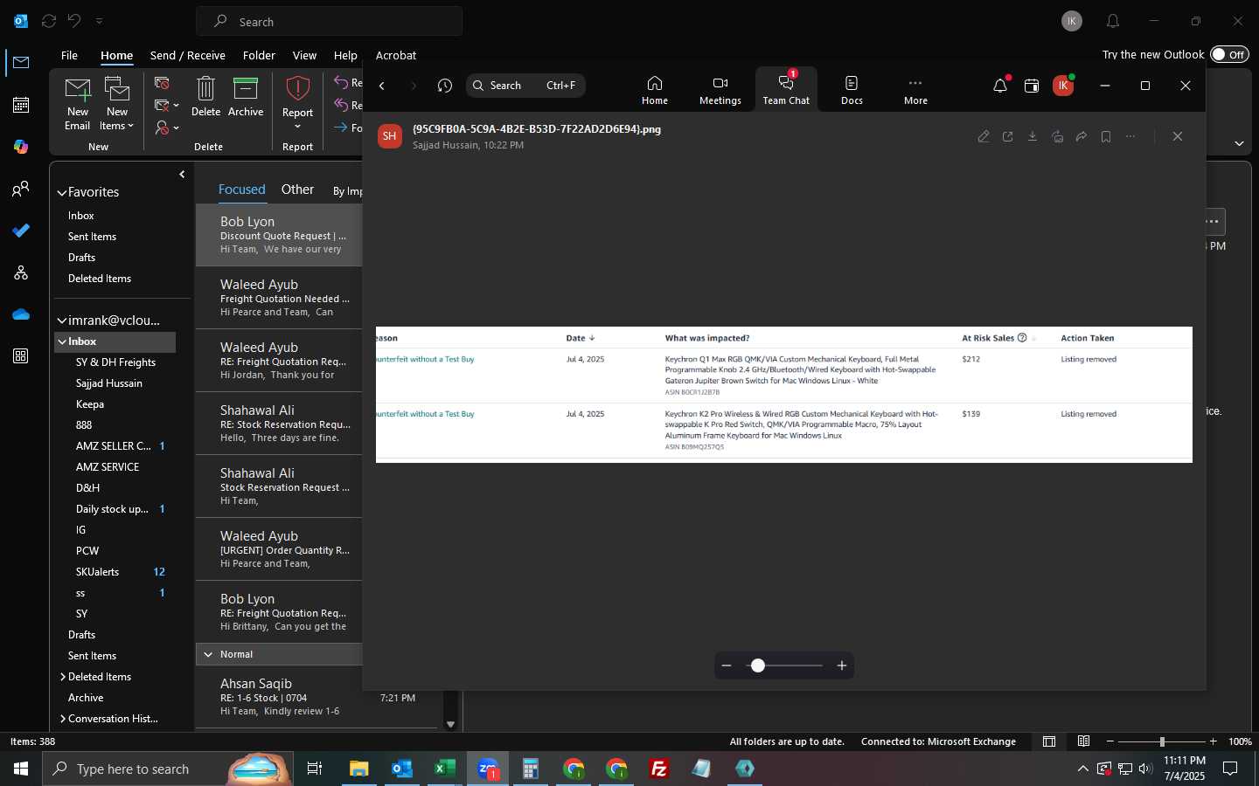
Task: Expand Conversation Hist... folder
Action: pyautogui.click(x=63, y=719)
